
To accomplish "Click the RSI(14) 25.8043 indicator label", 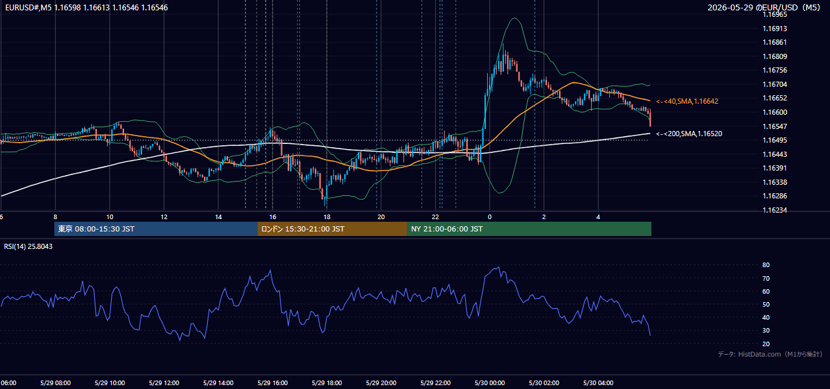I will 29,246.
